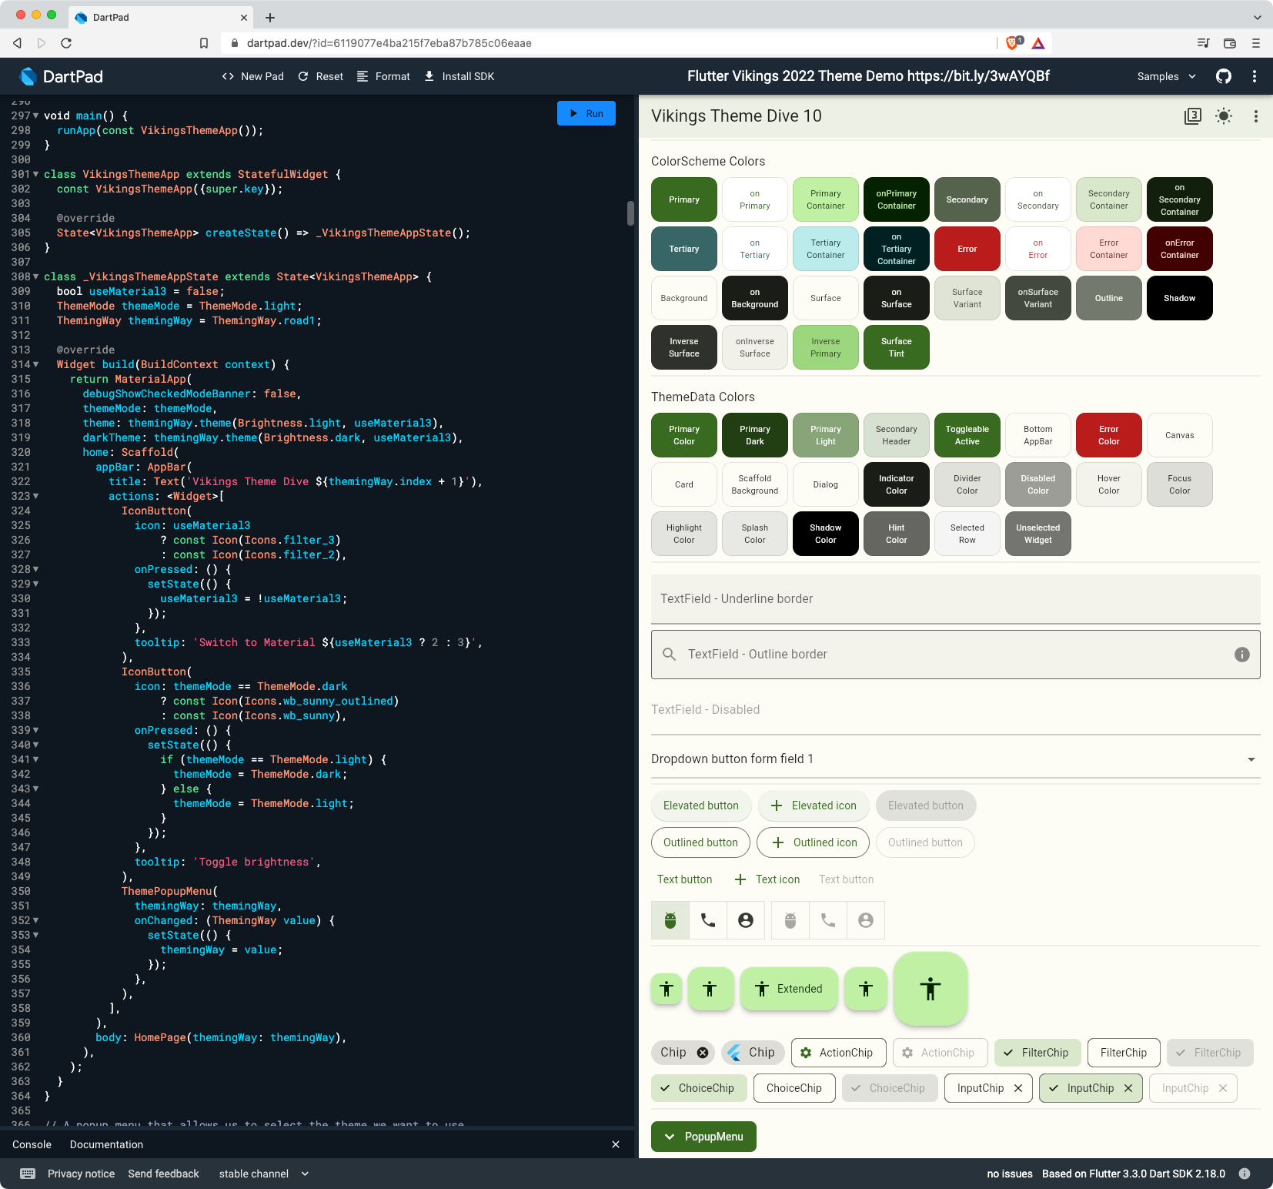Open the stable channel selector
This screenshot has height=1189, width=1273.
click(264, 1174)
